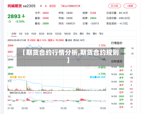The image size is (141, 114).
Task: Switch to the 1分 chart tab
Action: coord(21,34)
